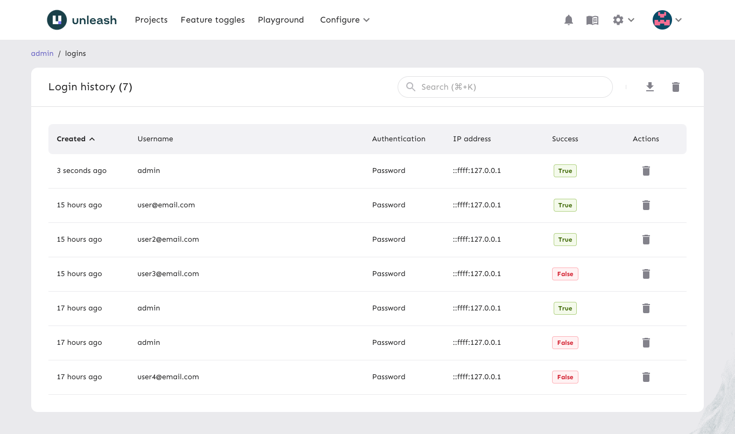The height and width of the screenshot is (434, 735).
Task: Delete the 3 seconds ago admin login entry
Action: 646,170
